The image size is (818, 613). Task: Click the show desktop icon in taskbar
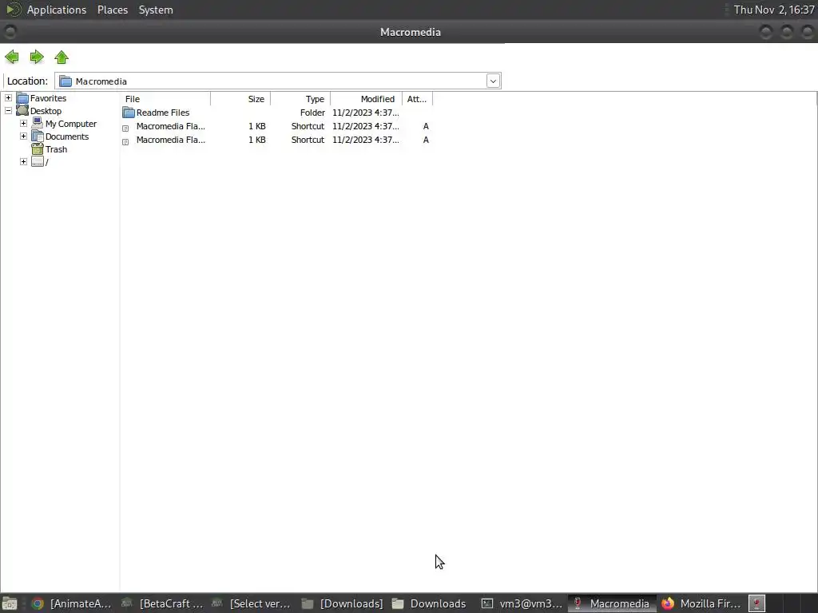10,603
